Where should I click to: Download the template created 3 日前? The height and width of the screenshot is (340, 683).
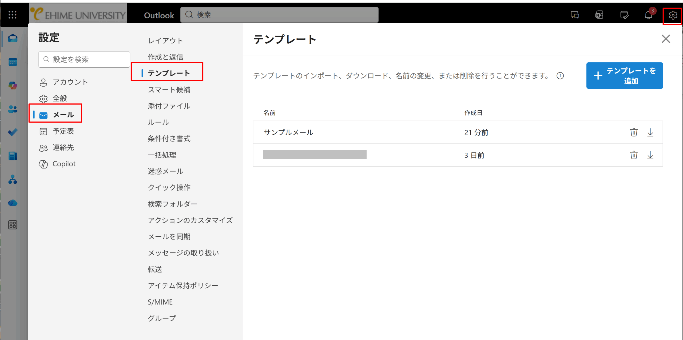(x=650, y=155)
